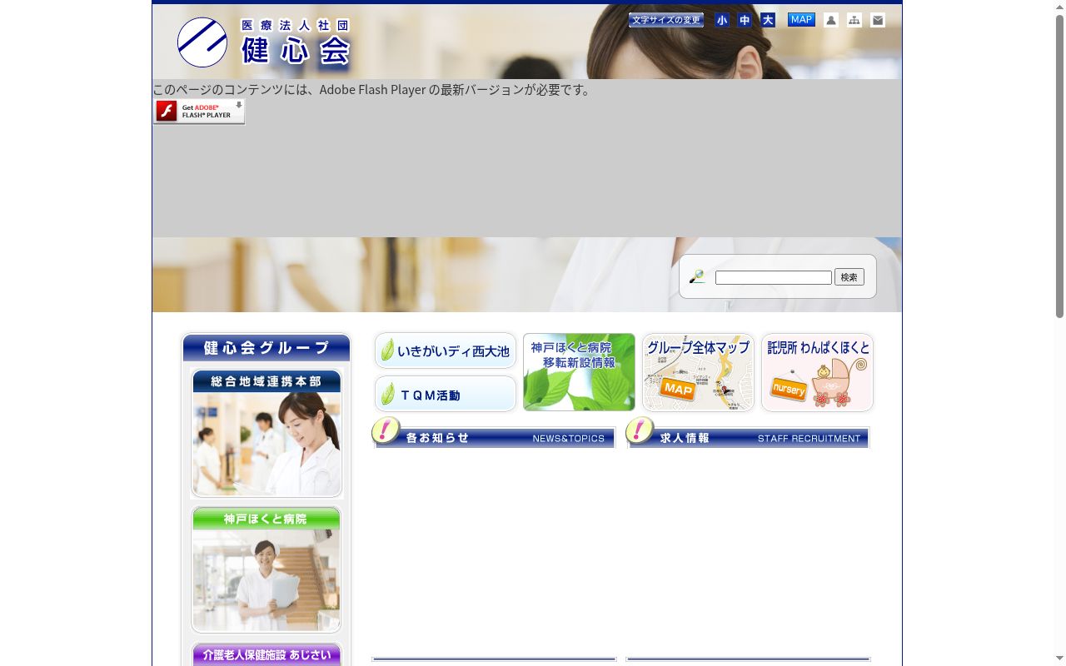Click the 健心会 logo in the header

coord(264,42)
